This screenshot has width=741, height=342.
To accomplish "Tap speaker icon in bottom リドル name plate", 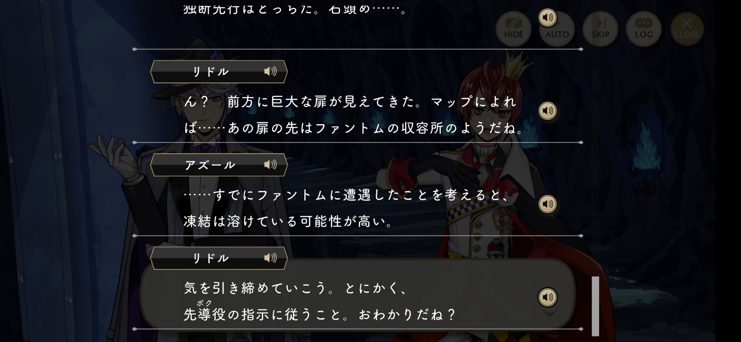I will [270, 258].
